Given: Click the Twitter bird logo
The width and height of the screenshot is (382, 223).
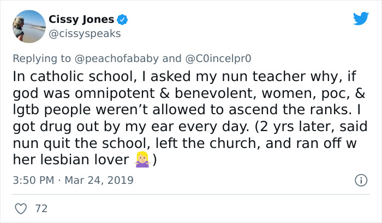Looking at the screenshot, I should click(x=361, y=18).
